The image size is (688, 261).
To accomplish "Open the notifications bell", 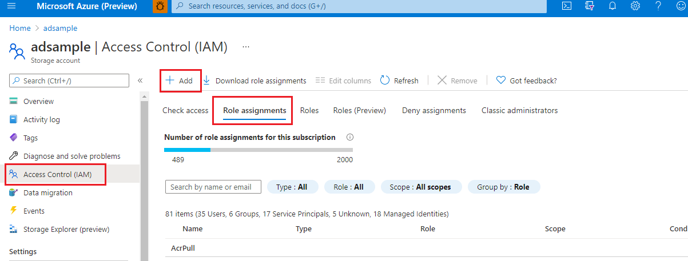I will (x=613, y=6).
